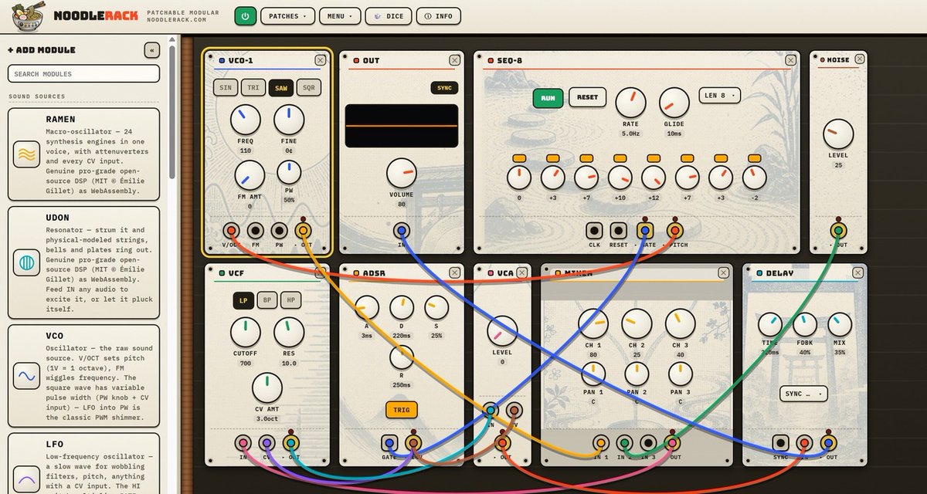The image size is (927, 494).
Task: Click SEQ-8 PITCH output jack
Action: pyautogui.click(x=674, y=230)
